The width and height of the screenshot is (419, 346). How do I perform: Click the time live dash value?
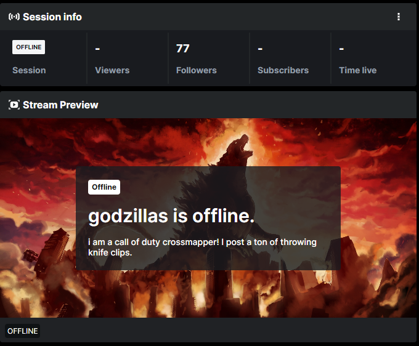[341, 49]
